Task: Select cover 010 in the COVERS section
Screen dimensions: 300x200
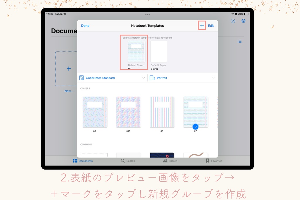Action: [128, 112]
